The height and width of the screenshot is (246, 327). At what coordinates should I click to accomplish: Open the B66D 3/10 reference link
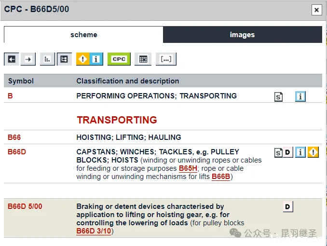pos(94,231)
